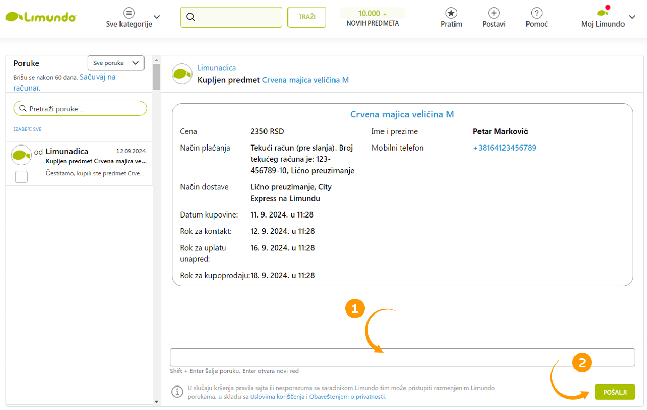Click the 10.000+ novih predmeta banner
This screenshot has width=647, height=410.
coord(372,17)
